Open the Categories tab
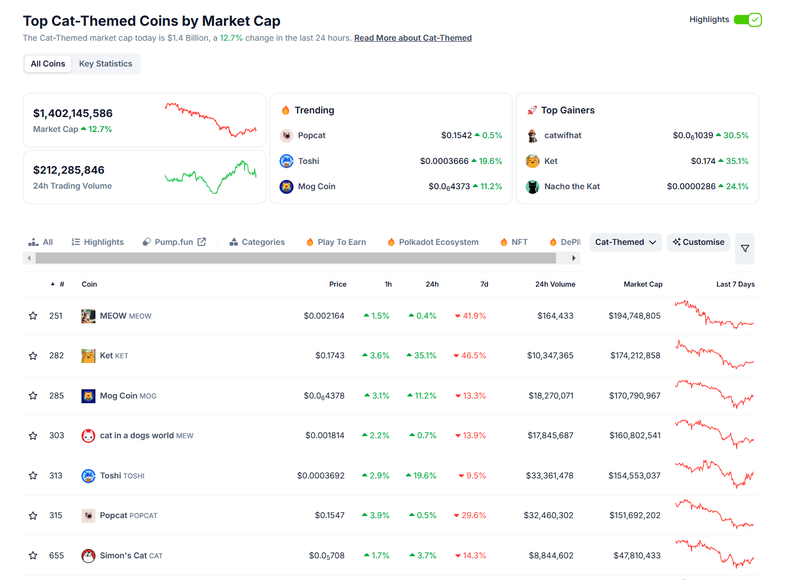The width and height of the screenshot is (800, 580). (257, 242)
